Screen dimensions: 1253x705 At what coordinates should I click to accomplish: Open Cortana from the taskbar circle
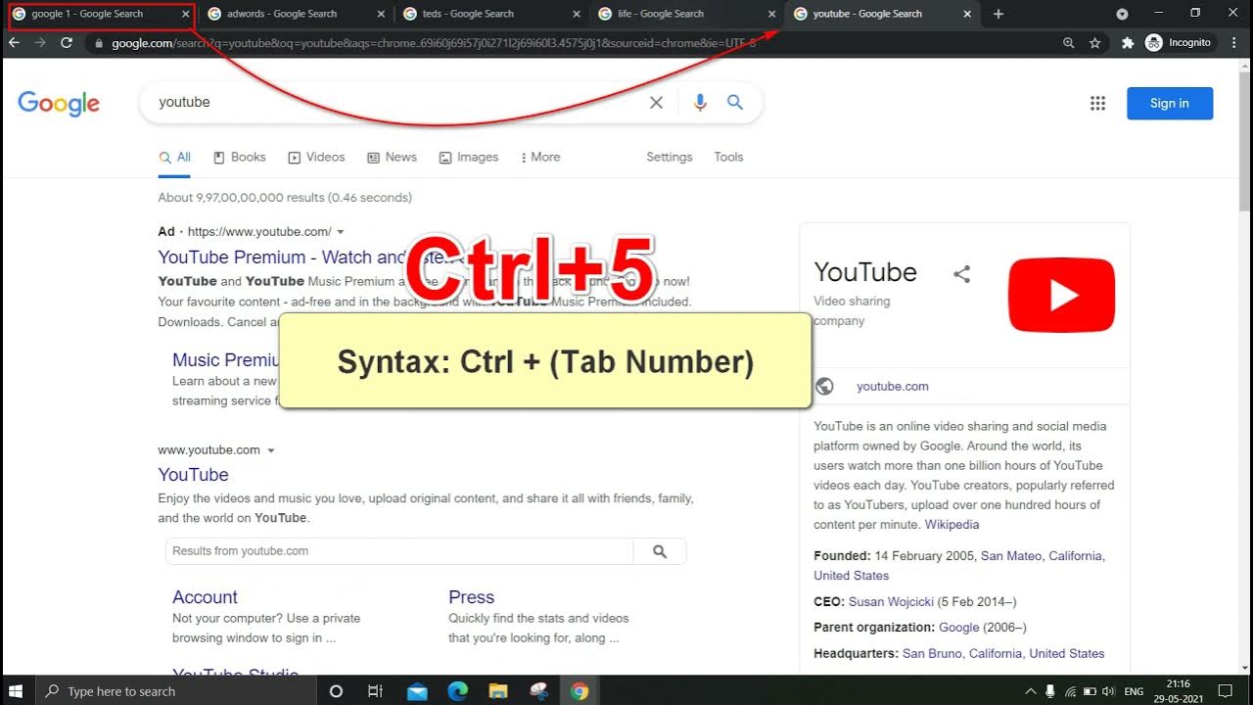(336, 691)
